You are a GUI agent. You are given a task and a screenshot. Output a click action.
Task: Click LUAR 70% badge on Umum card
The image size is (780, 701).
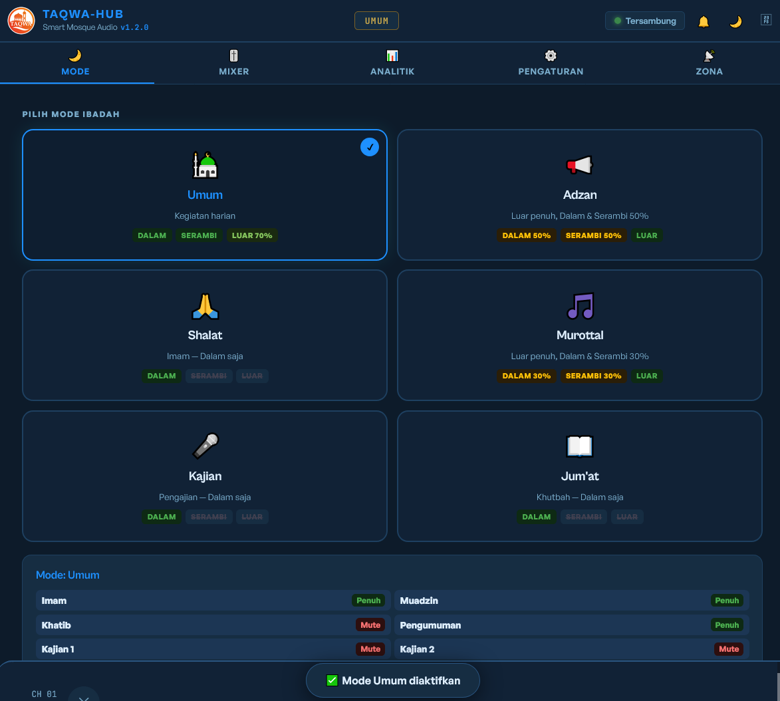[x=252, y=235]
